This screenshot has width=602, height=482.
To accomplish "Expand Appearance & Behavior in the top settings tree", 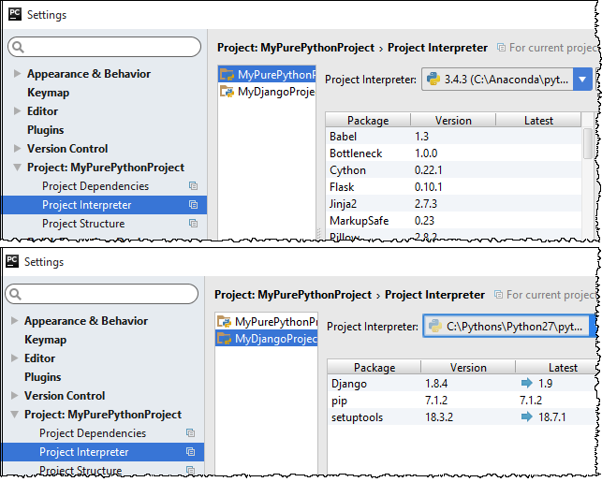I will point(17,74).
